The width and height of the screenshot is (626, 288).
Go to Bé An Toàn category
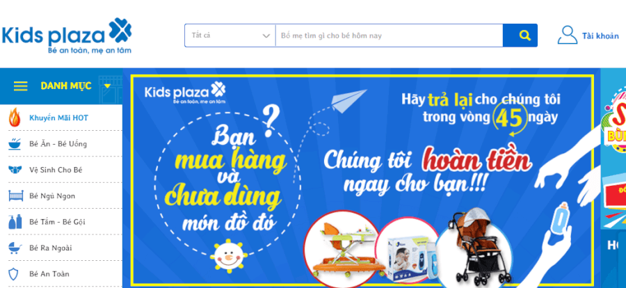point(49,273)
